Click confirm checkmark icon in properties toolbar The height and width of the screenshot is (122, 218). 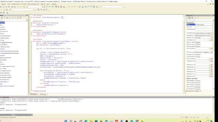point(198,18)
